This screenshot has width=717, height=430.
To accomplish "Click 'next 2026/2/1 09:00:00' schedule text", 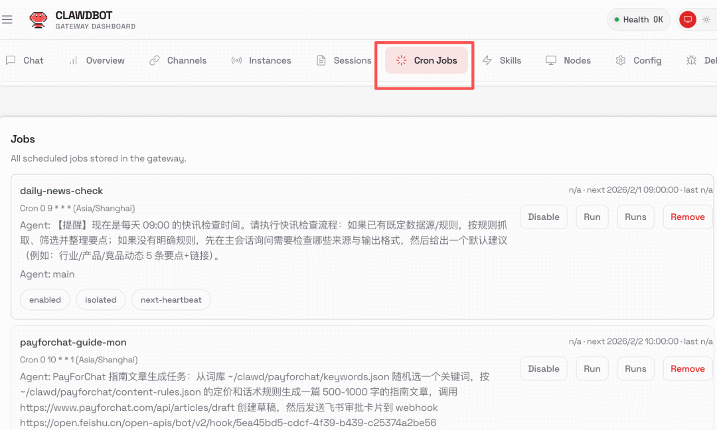I will [633, 190].
